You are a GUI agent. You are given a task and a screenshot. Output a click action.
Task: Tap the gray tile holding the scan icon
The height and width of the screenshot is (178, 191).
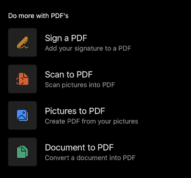tap(22, 79)
